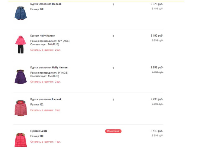Click Осталось в наличии: 1 шт. notice

(45, 142)
